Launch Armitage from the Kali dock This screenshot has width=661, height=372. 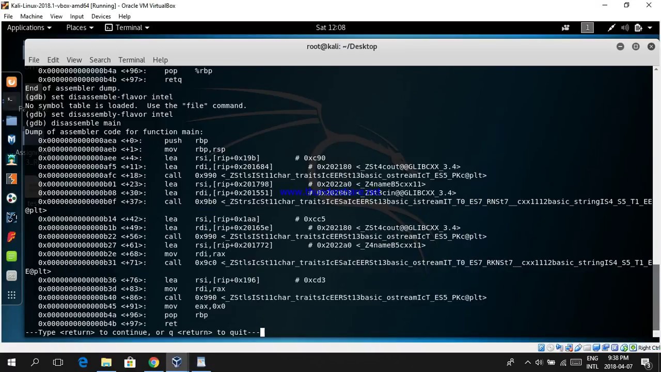point(11,159)
